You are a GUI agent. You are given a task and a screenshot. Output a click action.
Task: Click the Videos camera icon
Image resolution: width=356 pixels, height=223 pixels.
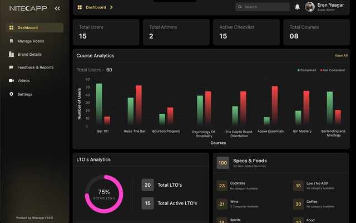tap(11, 80)
